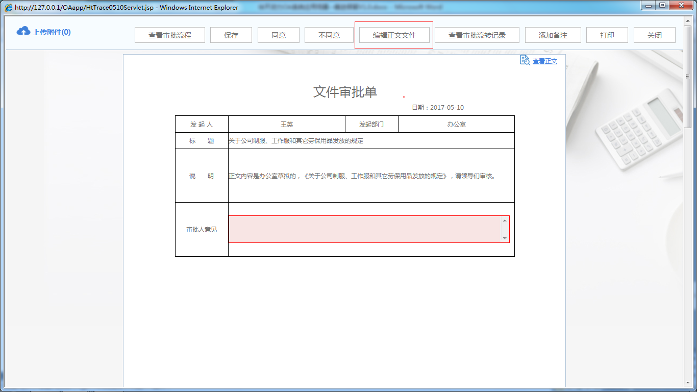
Task: Open 编辑正文文件 to edit the main document
Action: tap(394, 35)
